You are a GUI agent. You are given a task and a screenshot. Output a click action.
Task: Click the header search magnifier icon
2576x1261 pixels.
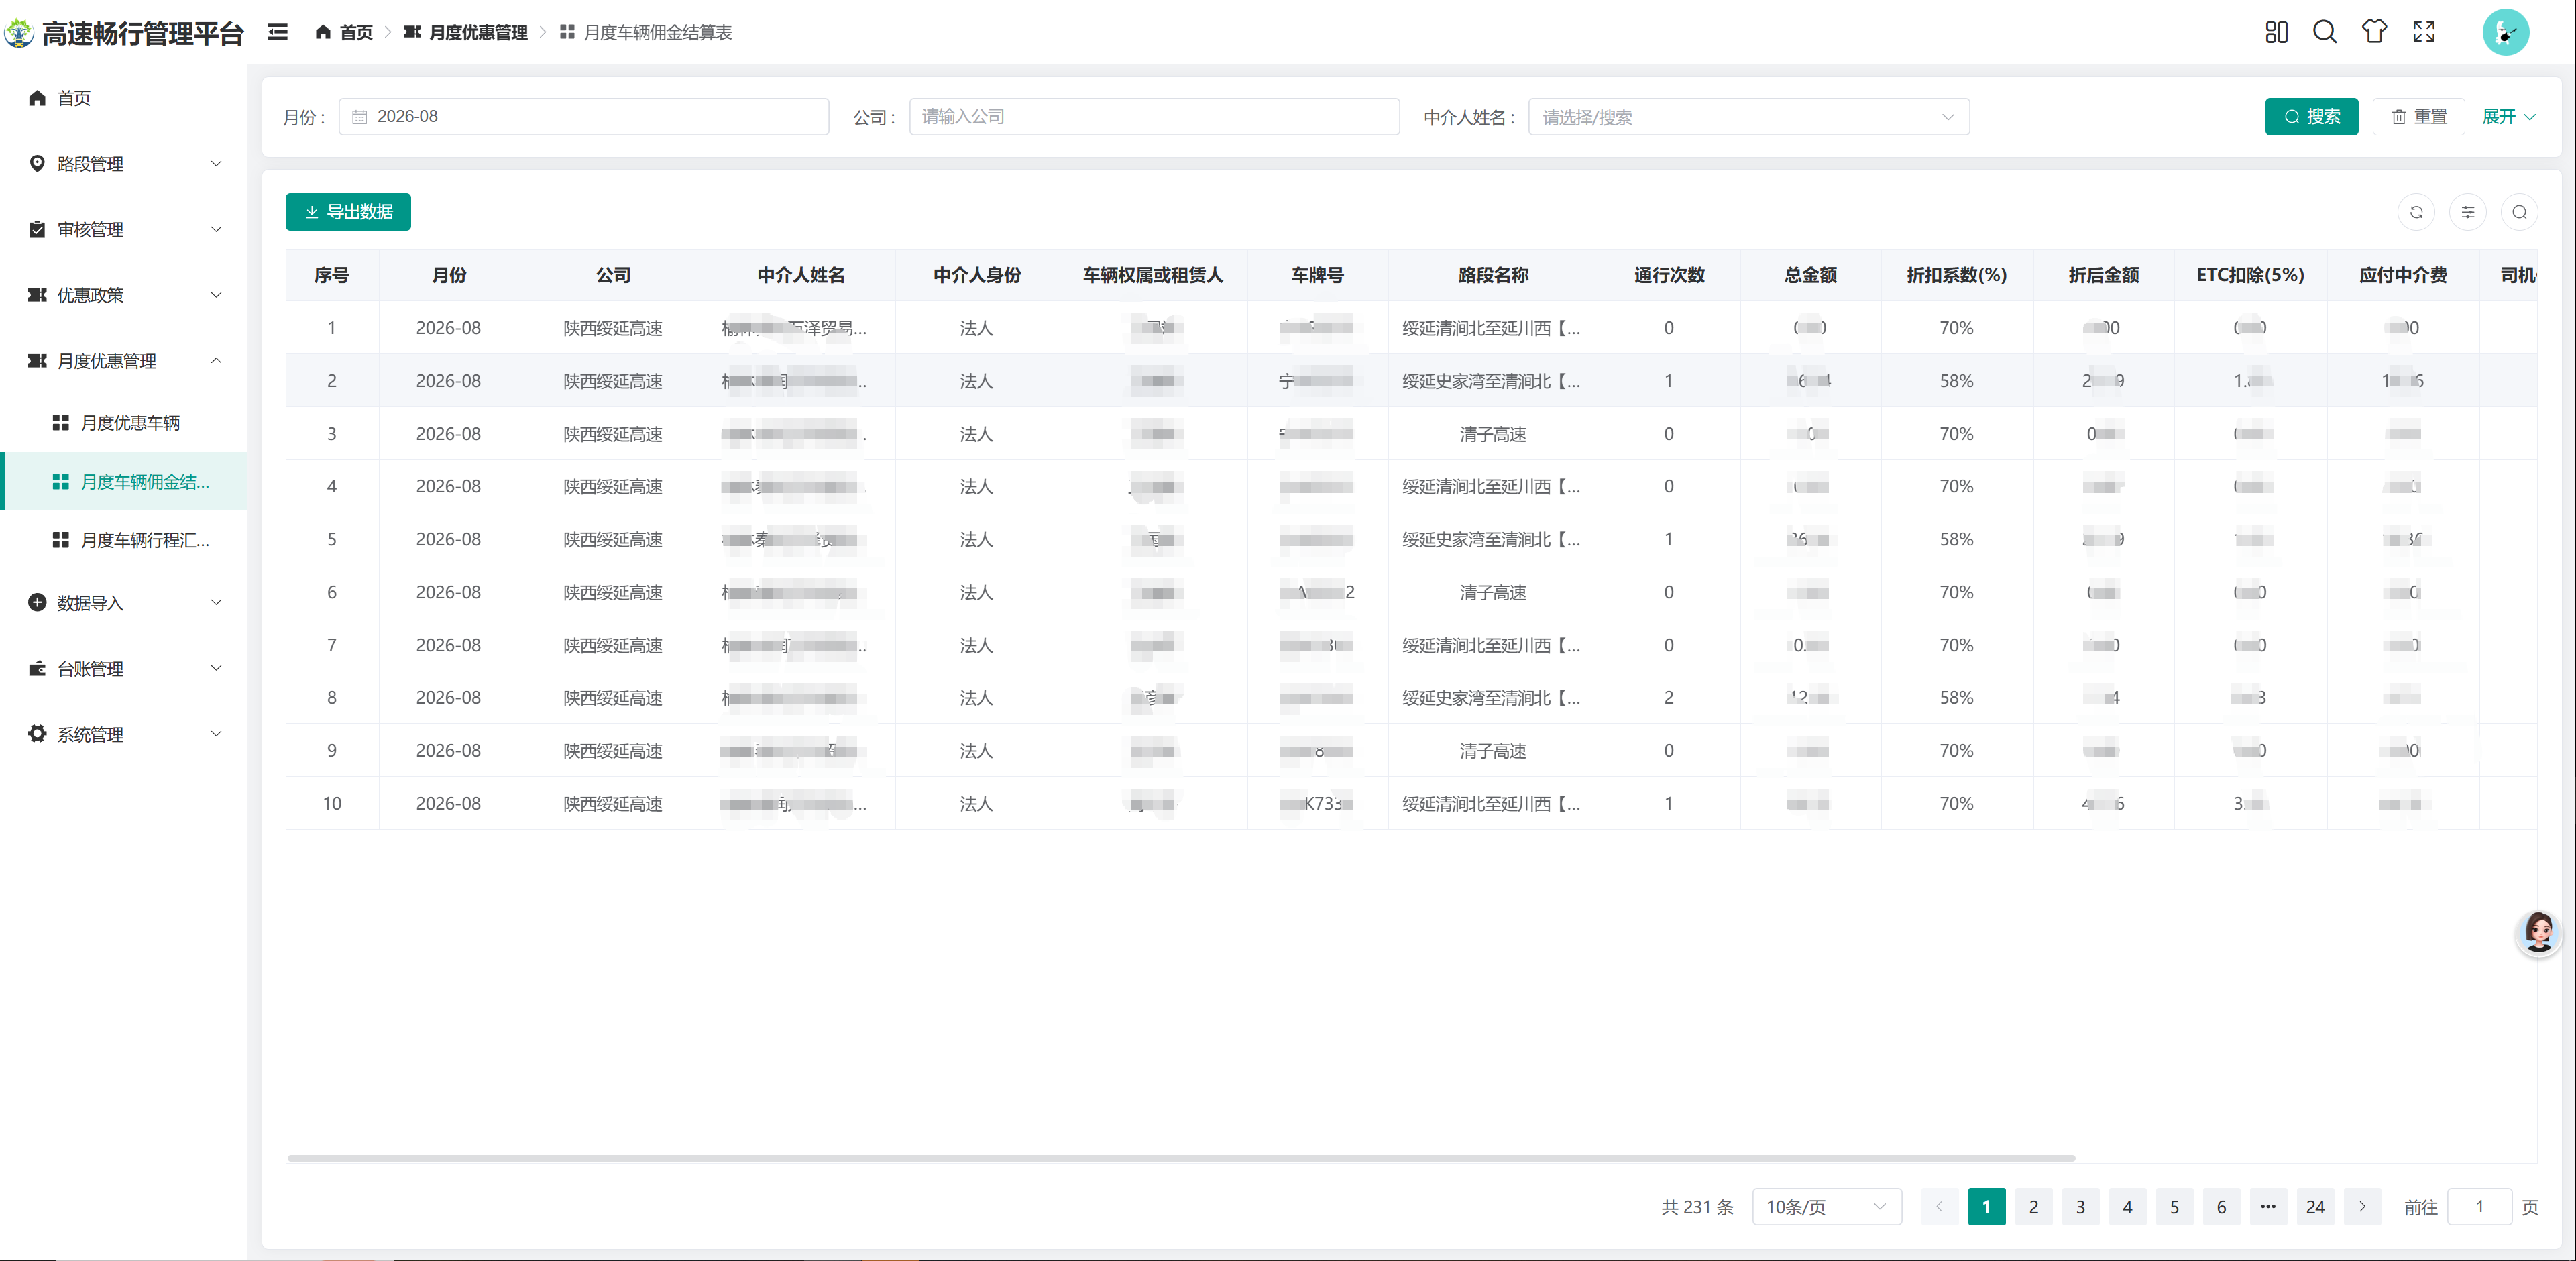2325,32
